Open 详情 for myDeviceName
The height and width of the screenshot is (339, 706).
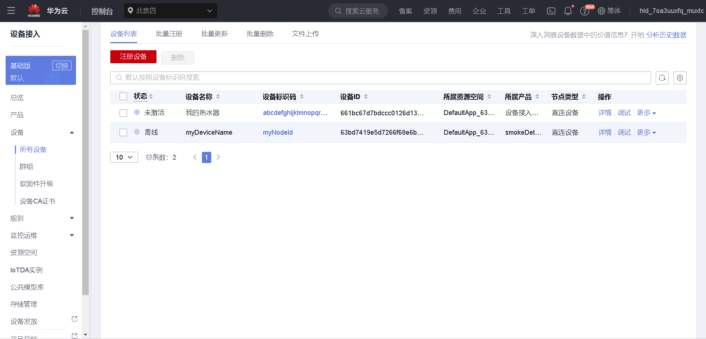tap(605, 132)
